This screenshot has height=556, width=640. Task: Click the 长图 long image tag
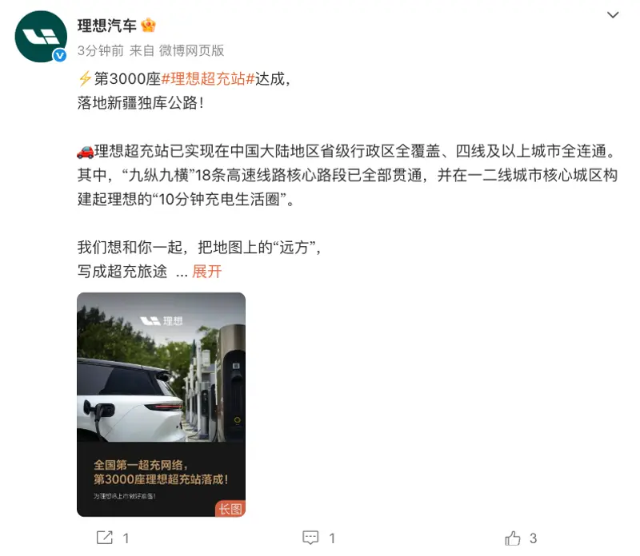click(x=230, y=508)
